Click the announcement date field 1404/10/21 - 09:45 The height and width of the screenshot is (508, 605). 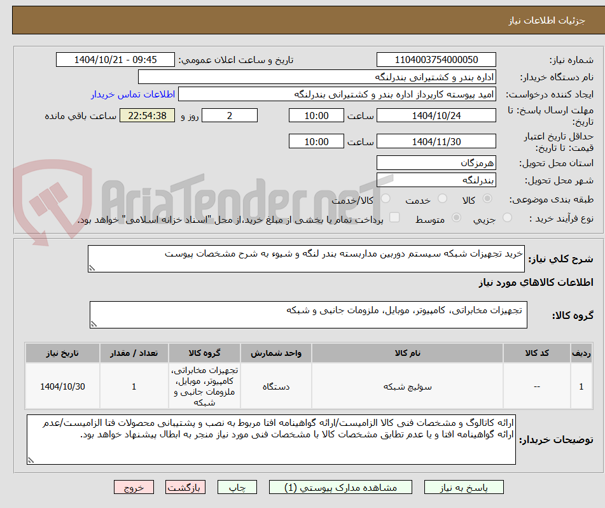(115, 60)
